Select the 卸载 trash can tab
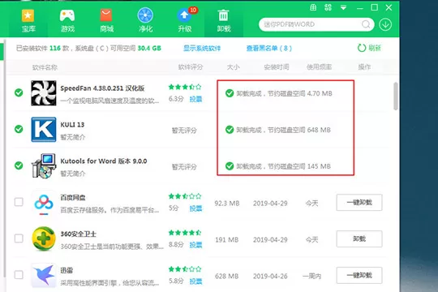The height and width of the screenshot is (292, 438). coord(224,20)
